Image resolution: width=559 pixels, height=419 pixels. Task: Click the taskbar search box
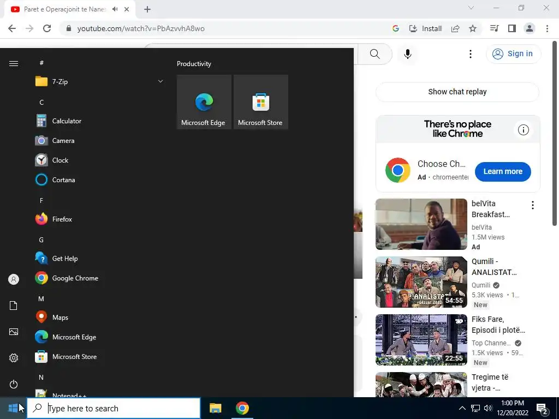(x=114, y=408)
